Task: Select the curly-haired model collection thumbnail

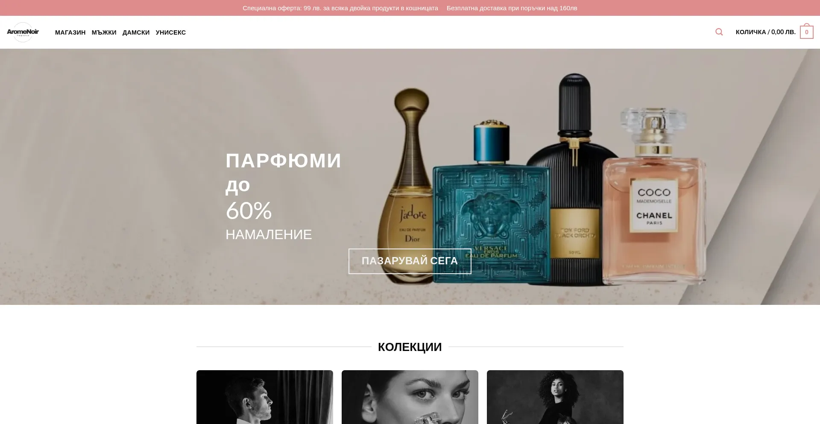Action: [555, 397]
